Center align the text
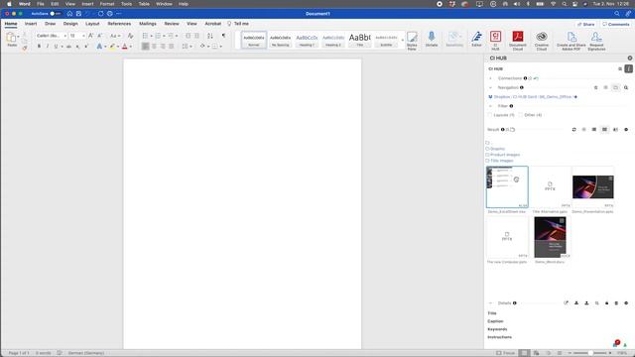 point(154,47)
